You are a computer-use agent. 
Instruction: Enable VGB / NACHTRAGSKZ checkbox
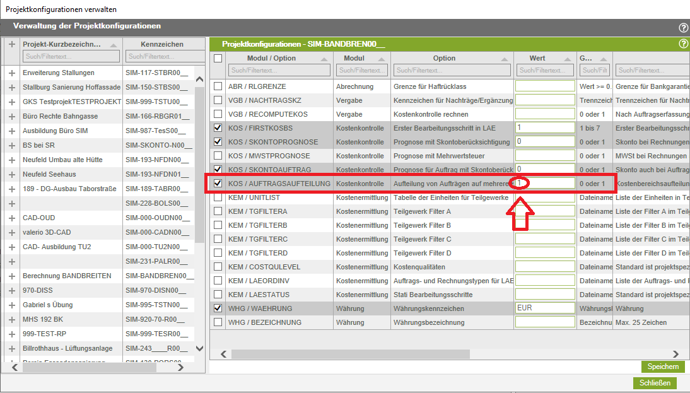coord(218,100)
